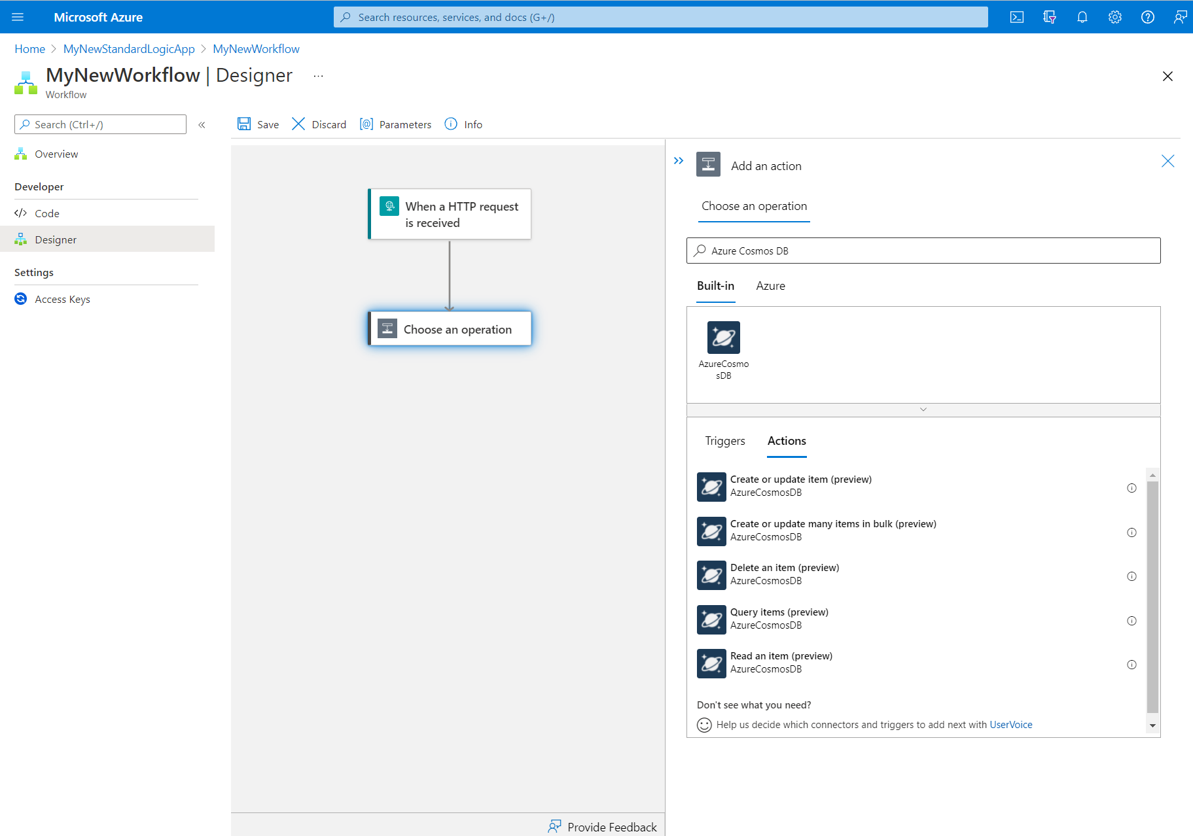Click the Cosmos icon beside Delete an item
The width and height of the screenshot is (1193, 836).
coord(711,575)
